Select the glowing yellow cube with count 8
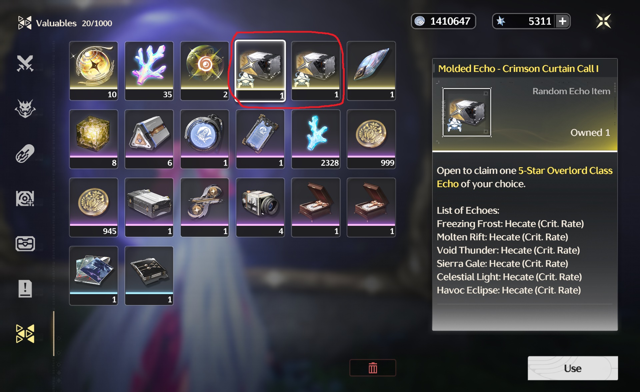Image resolution: width=640 pixels, height=392 pixels. click(94, 139)
